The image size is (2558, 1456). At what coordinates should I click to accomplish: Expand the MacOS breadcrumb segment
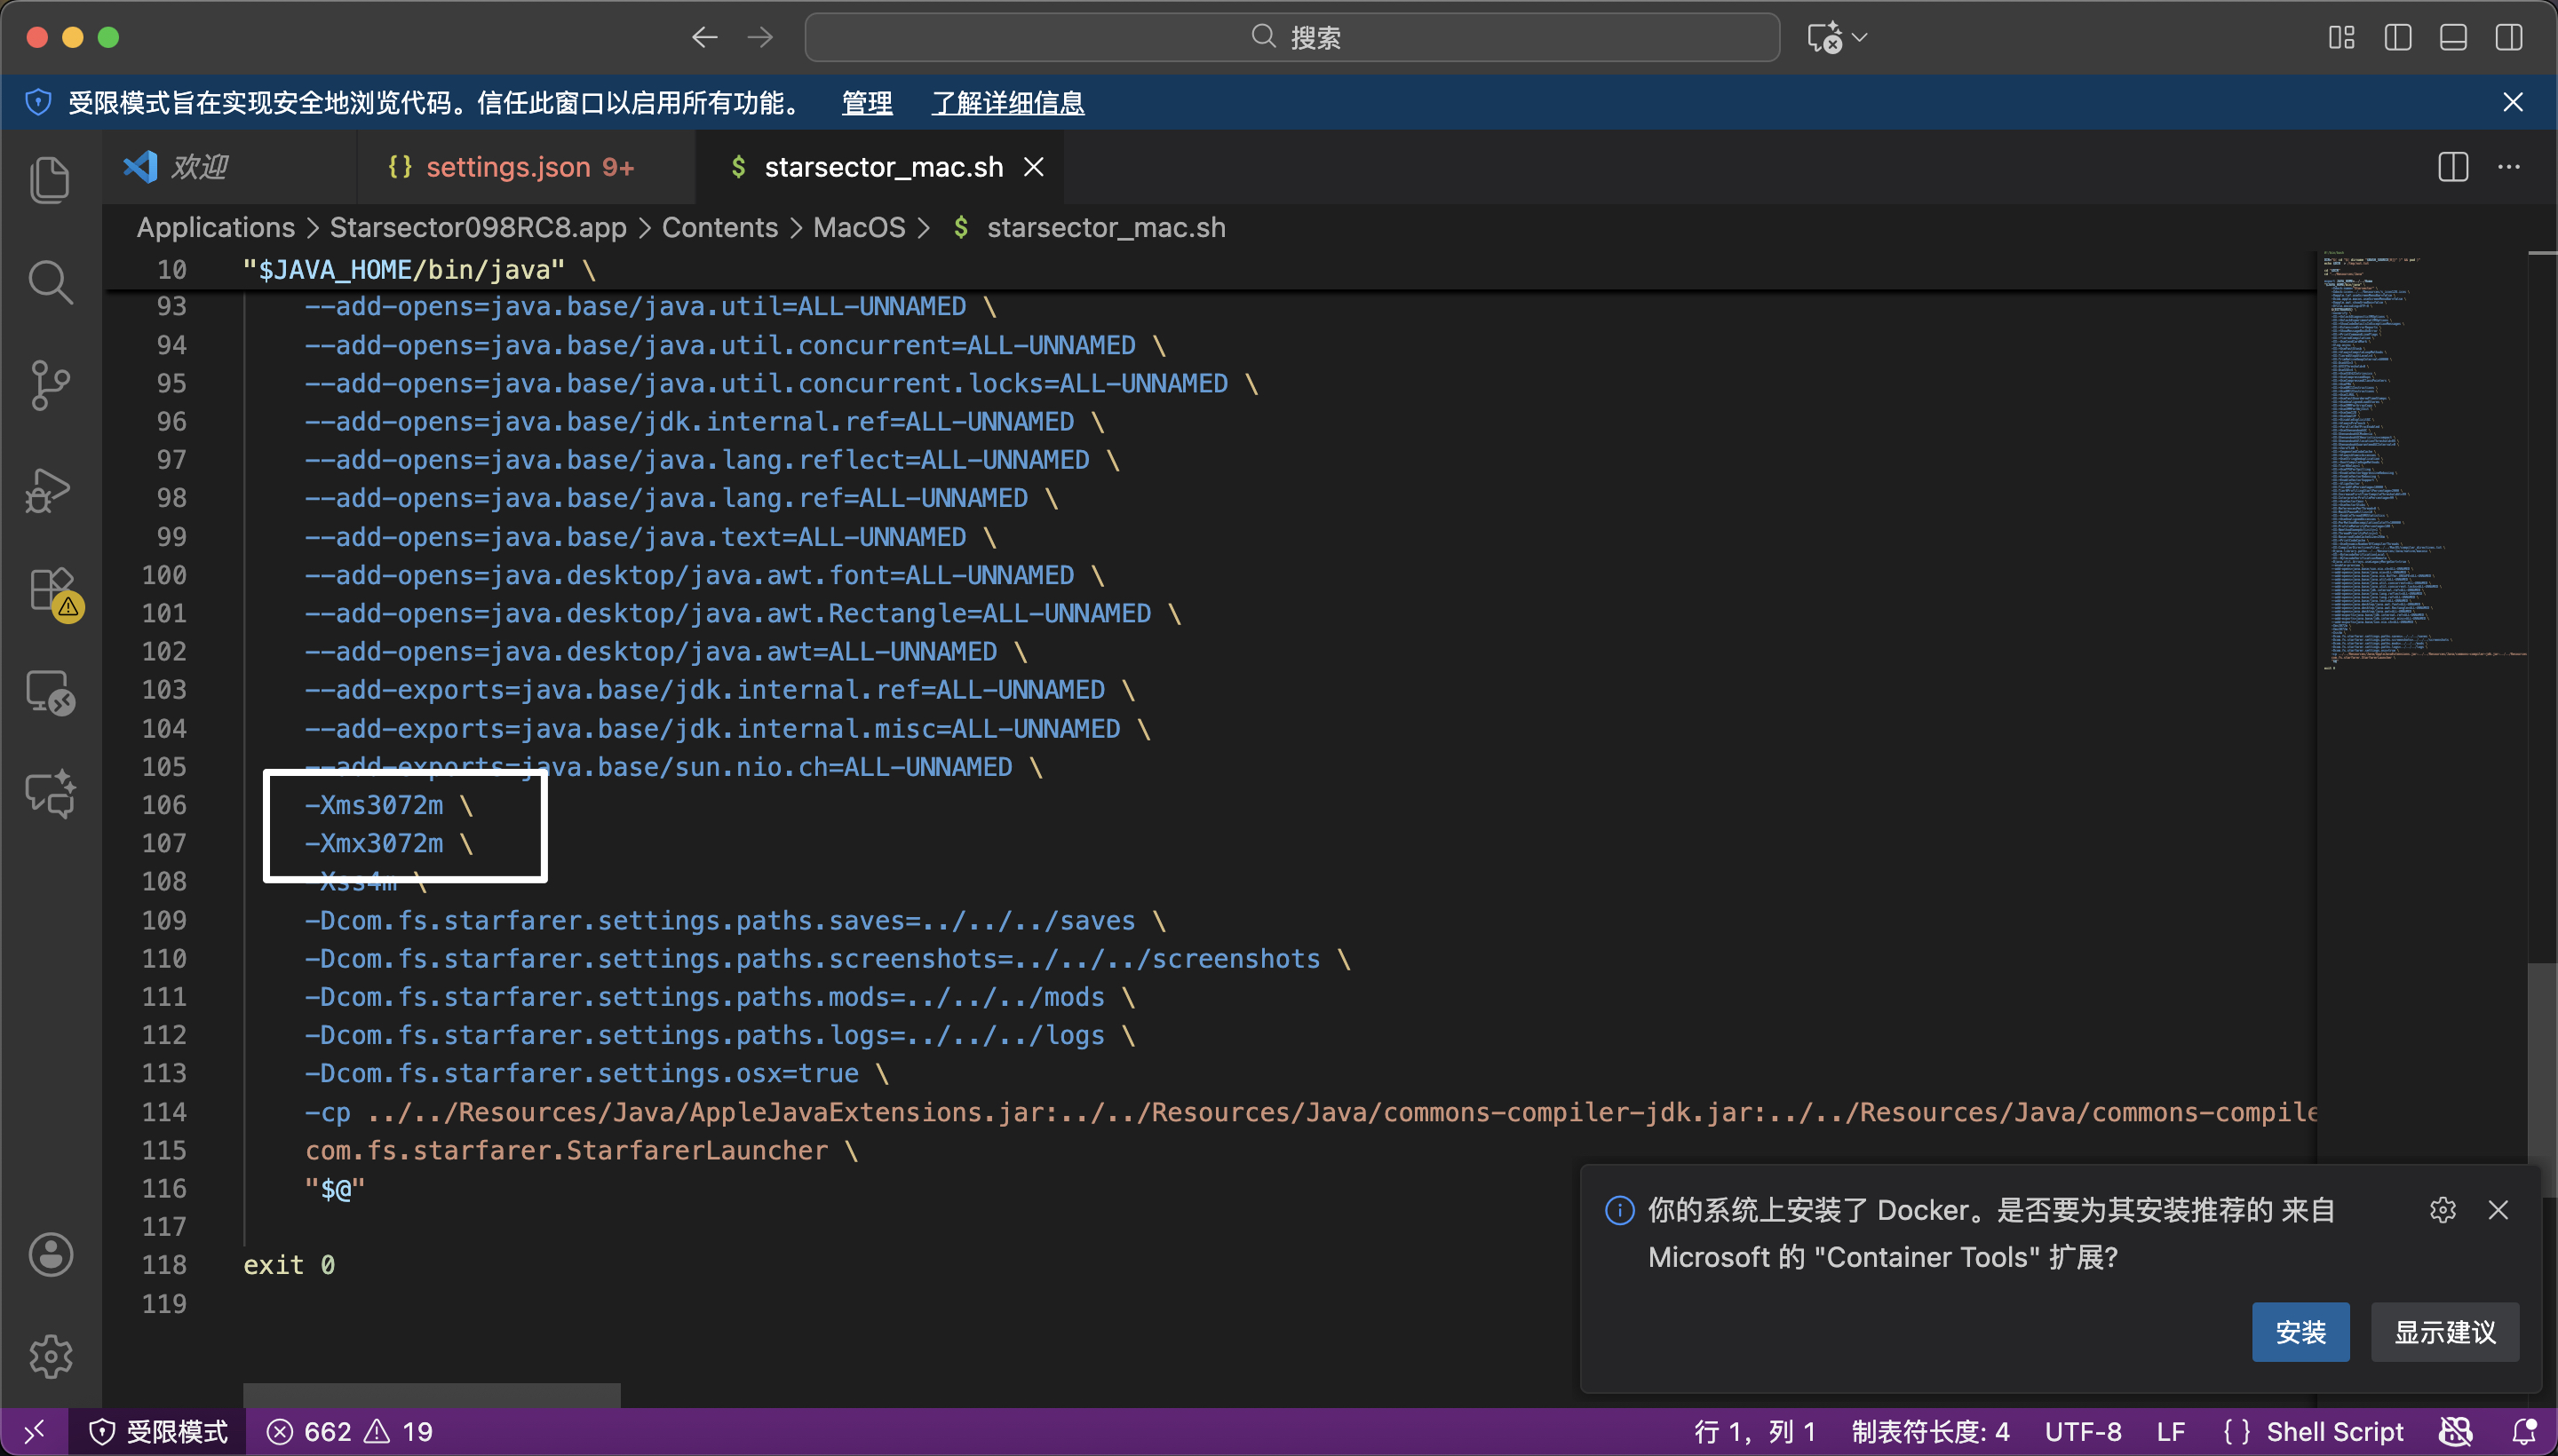pos(858,228)
